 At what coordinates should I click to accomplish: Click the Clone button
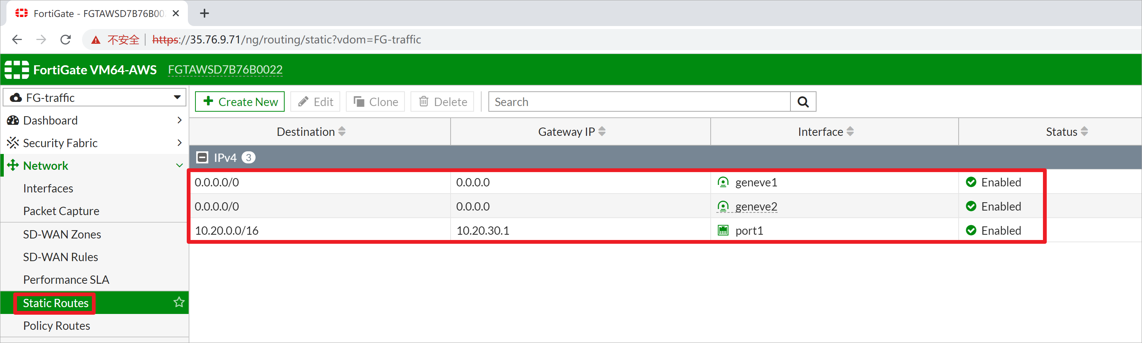point(375,102)
